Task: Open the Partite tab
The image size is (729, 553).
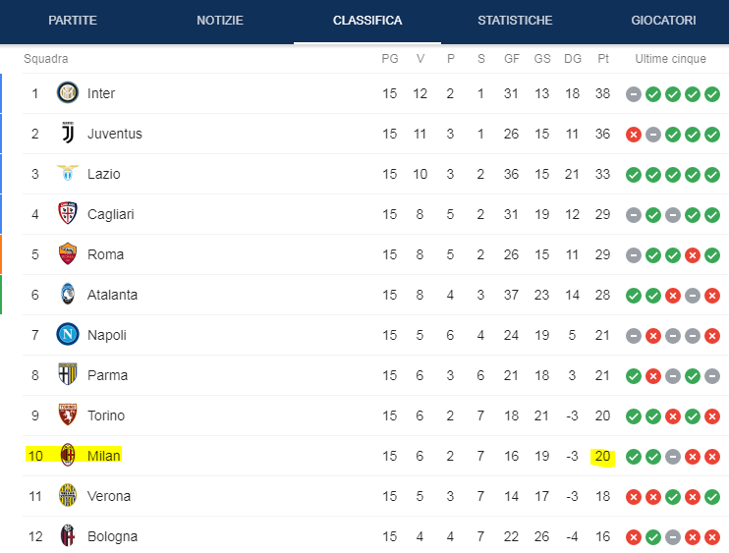Action: (x=73, y=21)
